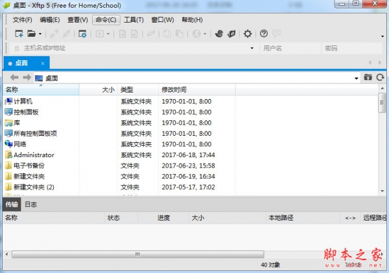Expand the Open Session dropdown arrow

coord(40,34)
